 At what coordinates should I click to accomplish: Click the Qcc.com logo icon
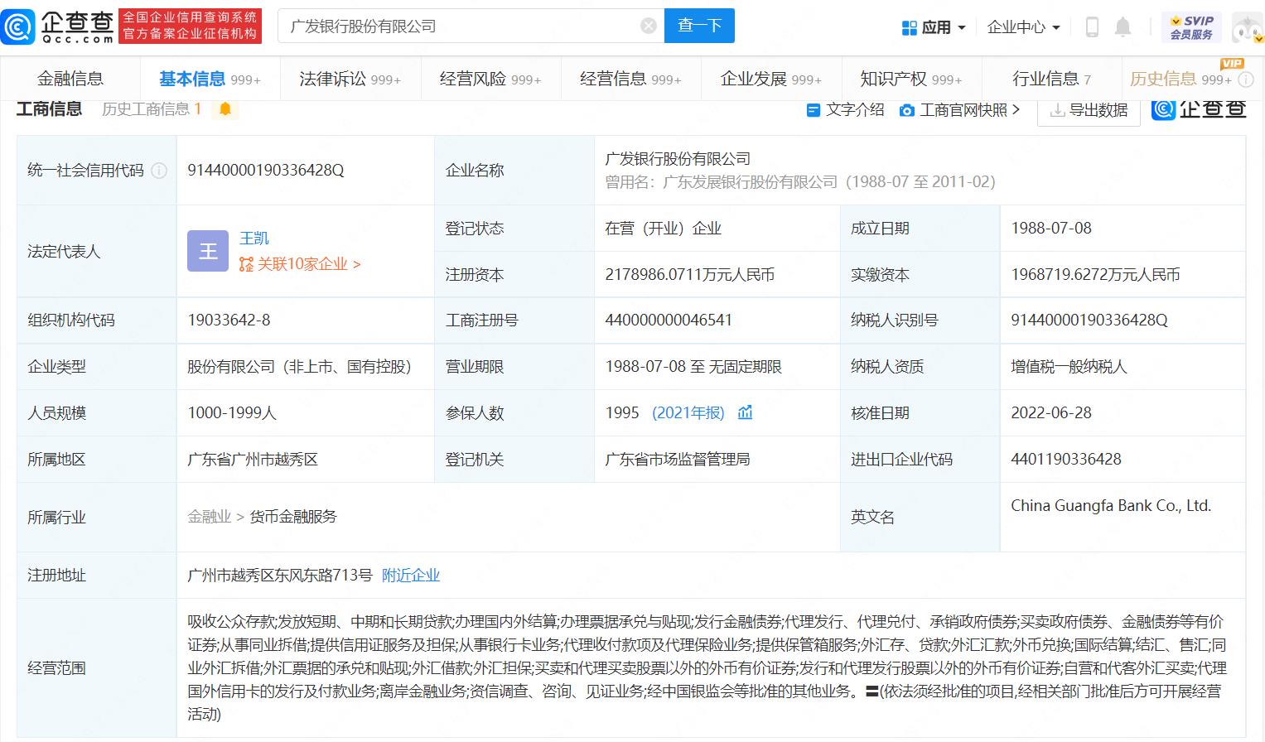point(18,26)
